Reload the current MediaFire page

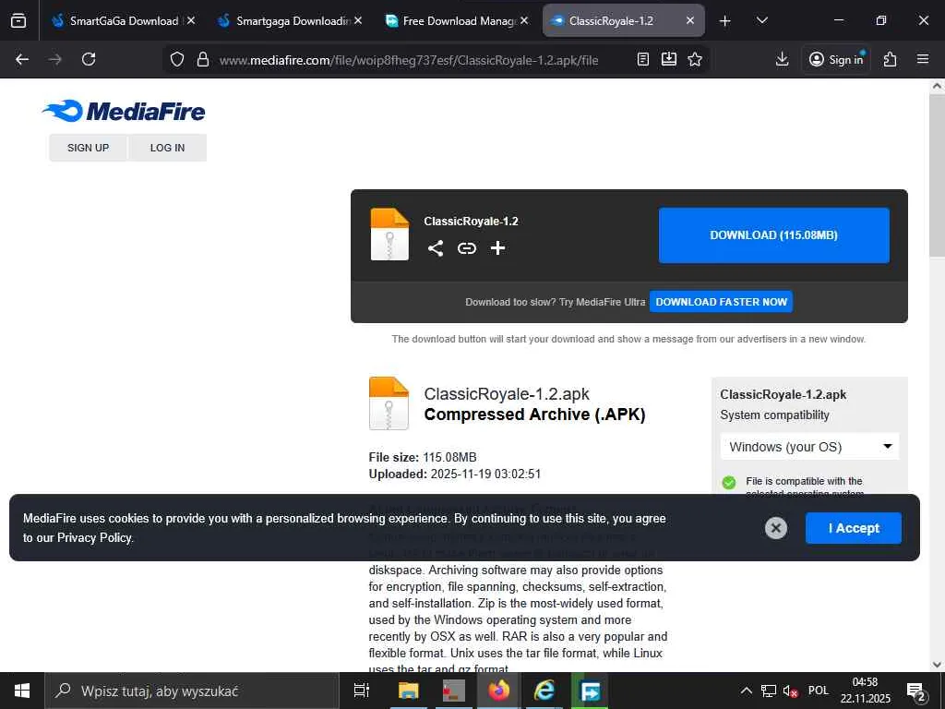pos(89,59)
